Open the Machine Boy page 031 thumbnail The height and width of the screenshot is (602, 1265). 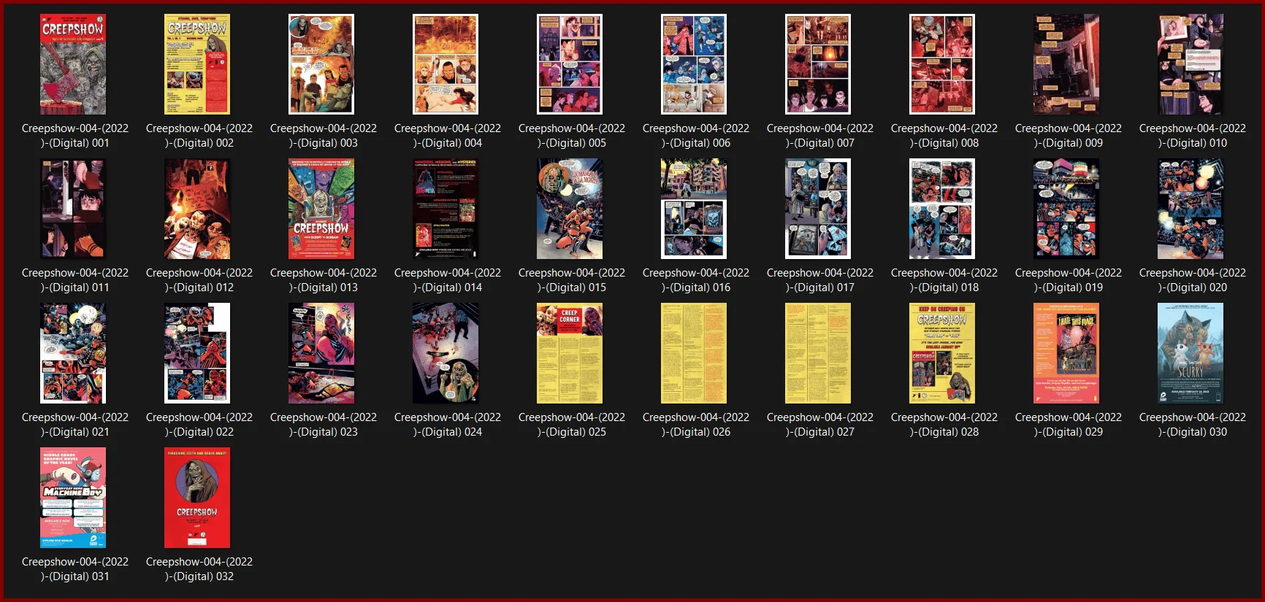point(73,498)
